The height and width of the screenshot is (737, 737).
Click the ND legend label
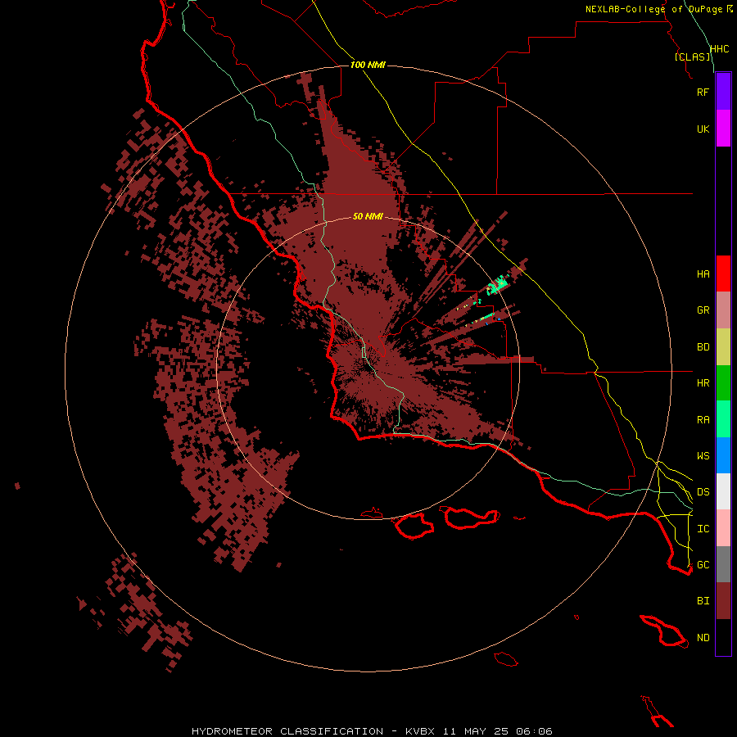pos(703,637)
